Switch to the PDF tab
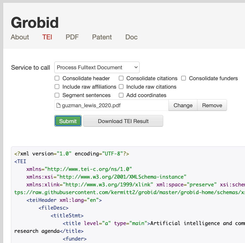 (x=72, y=37)
